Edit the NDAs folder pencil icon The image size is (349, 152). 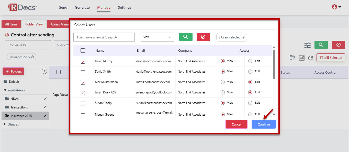click(45, 99)
